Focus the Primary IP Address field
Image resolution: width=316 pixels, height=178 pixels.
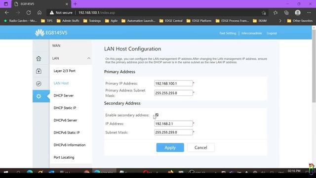[x=173, y=84]
